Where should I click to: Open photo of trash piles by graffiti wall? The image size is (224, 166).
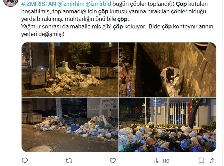[x=70, y=125]
